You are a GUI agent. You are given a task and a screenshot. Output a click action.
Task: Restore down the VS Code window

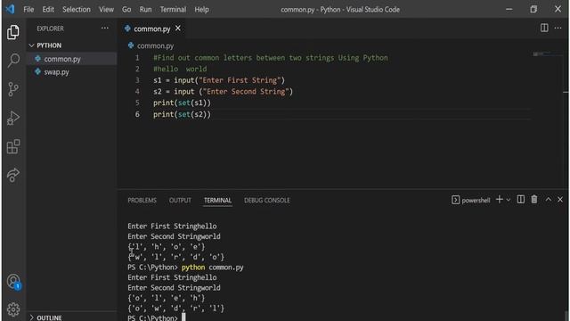pos(533,9)
